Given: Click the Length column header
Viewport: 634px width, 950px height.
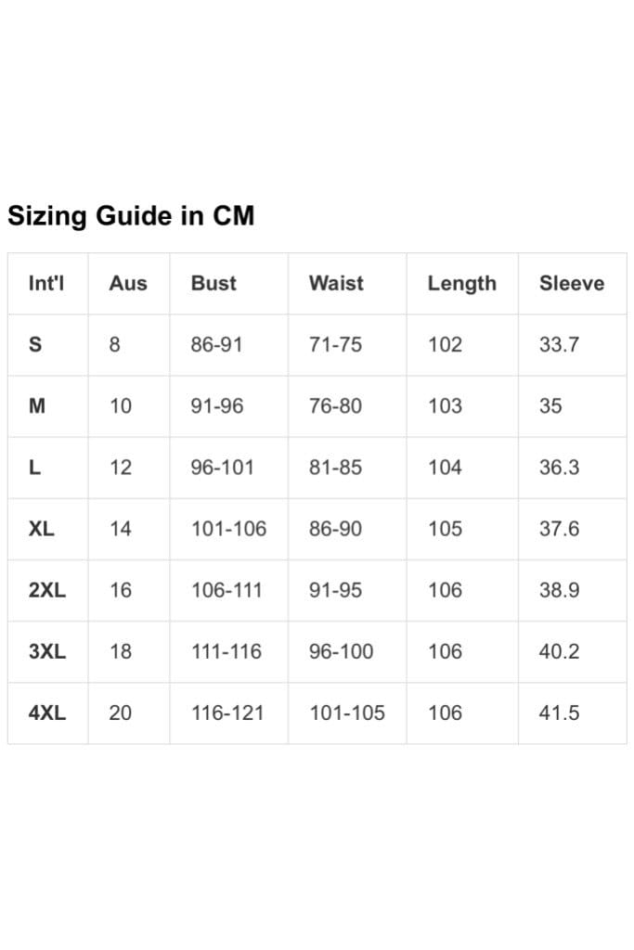Looking at the screenshot, I should tap(462, 284).
